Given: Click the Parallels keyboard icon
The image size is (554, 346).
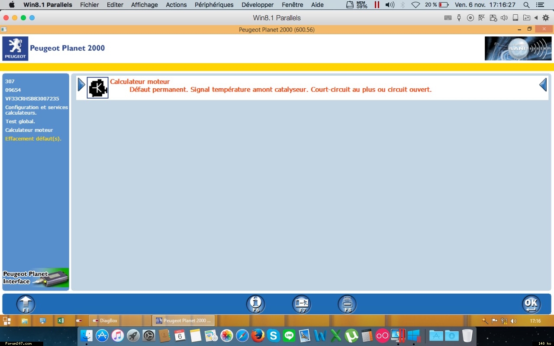Looking at the screenshot, I should 448,18.
